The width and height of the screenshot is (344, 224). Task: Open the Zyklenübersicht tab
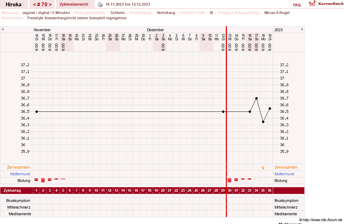[x=74, y=4]
